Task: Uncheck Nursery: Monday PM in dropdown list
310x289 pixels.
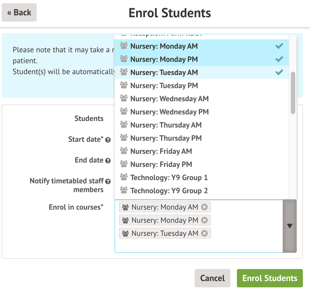Action: tap(279, 59)
